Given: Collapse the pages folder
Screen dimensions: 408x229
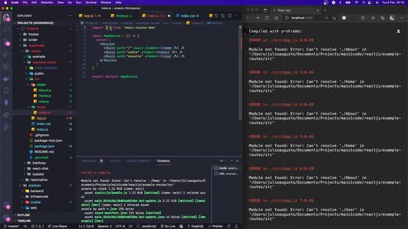Looking at the screenshot, I should point(41,85).
